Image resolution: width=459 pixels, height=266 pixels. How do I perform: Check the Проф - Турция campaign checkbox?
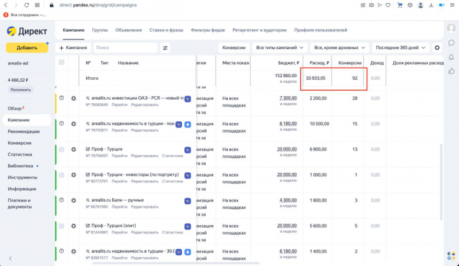(x=62, y=149)
